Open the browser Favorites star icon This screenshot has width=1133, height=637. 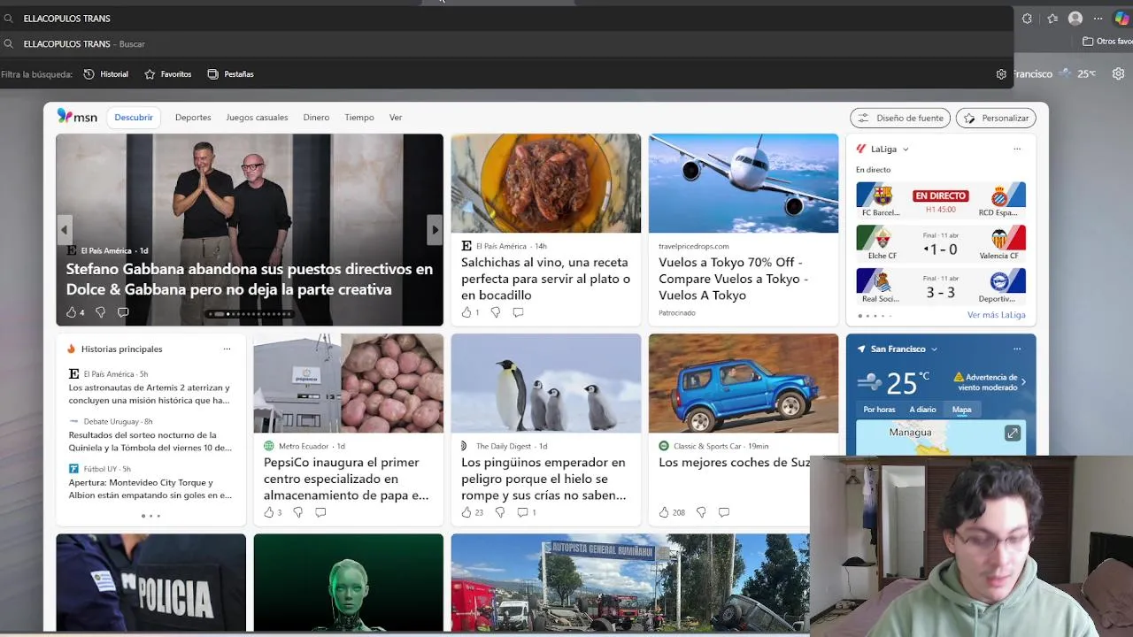pos(1052,19)
